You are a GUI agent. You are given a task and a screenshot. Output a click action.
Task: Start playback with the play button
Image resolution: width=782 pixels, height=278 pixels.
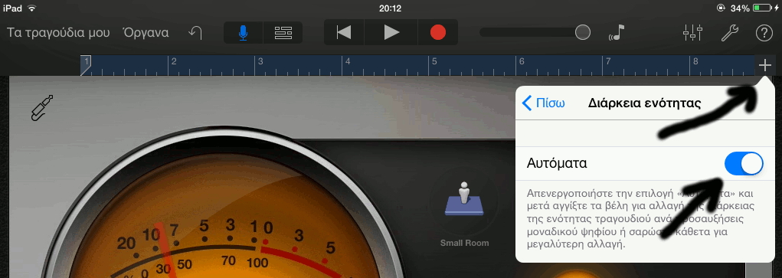pos(391,32)
